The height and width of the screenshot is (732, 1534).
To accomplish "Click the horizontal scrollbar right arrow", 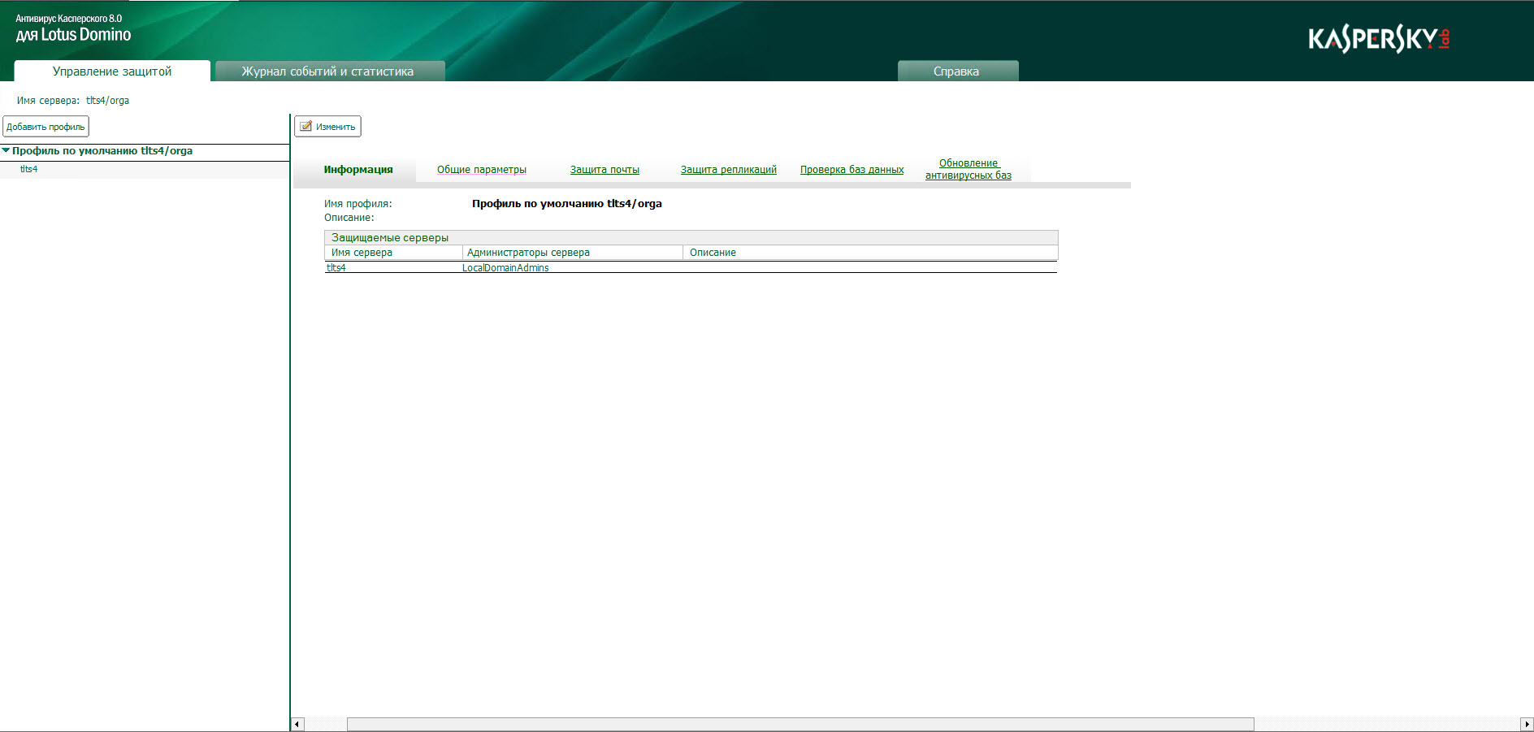I will 1527,724.
